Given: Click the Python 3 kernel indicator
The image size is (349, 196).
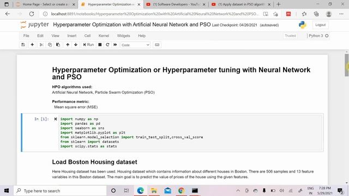Looking at the screenshot, I should [318, 36].
